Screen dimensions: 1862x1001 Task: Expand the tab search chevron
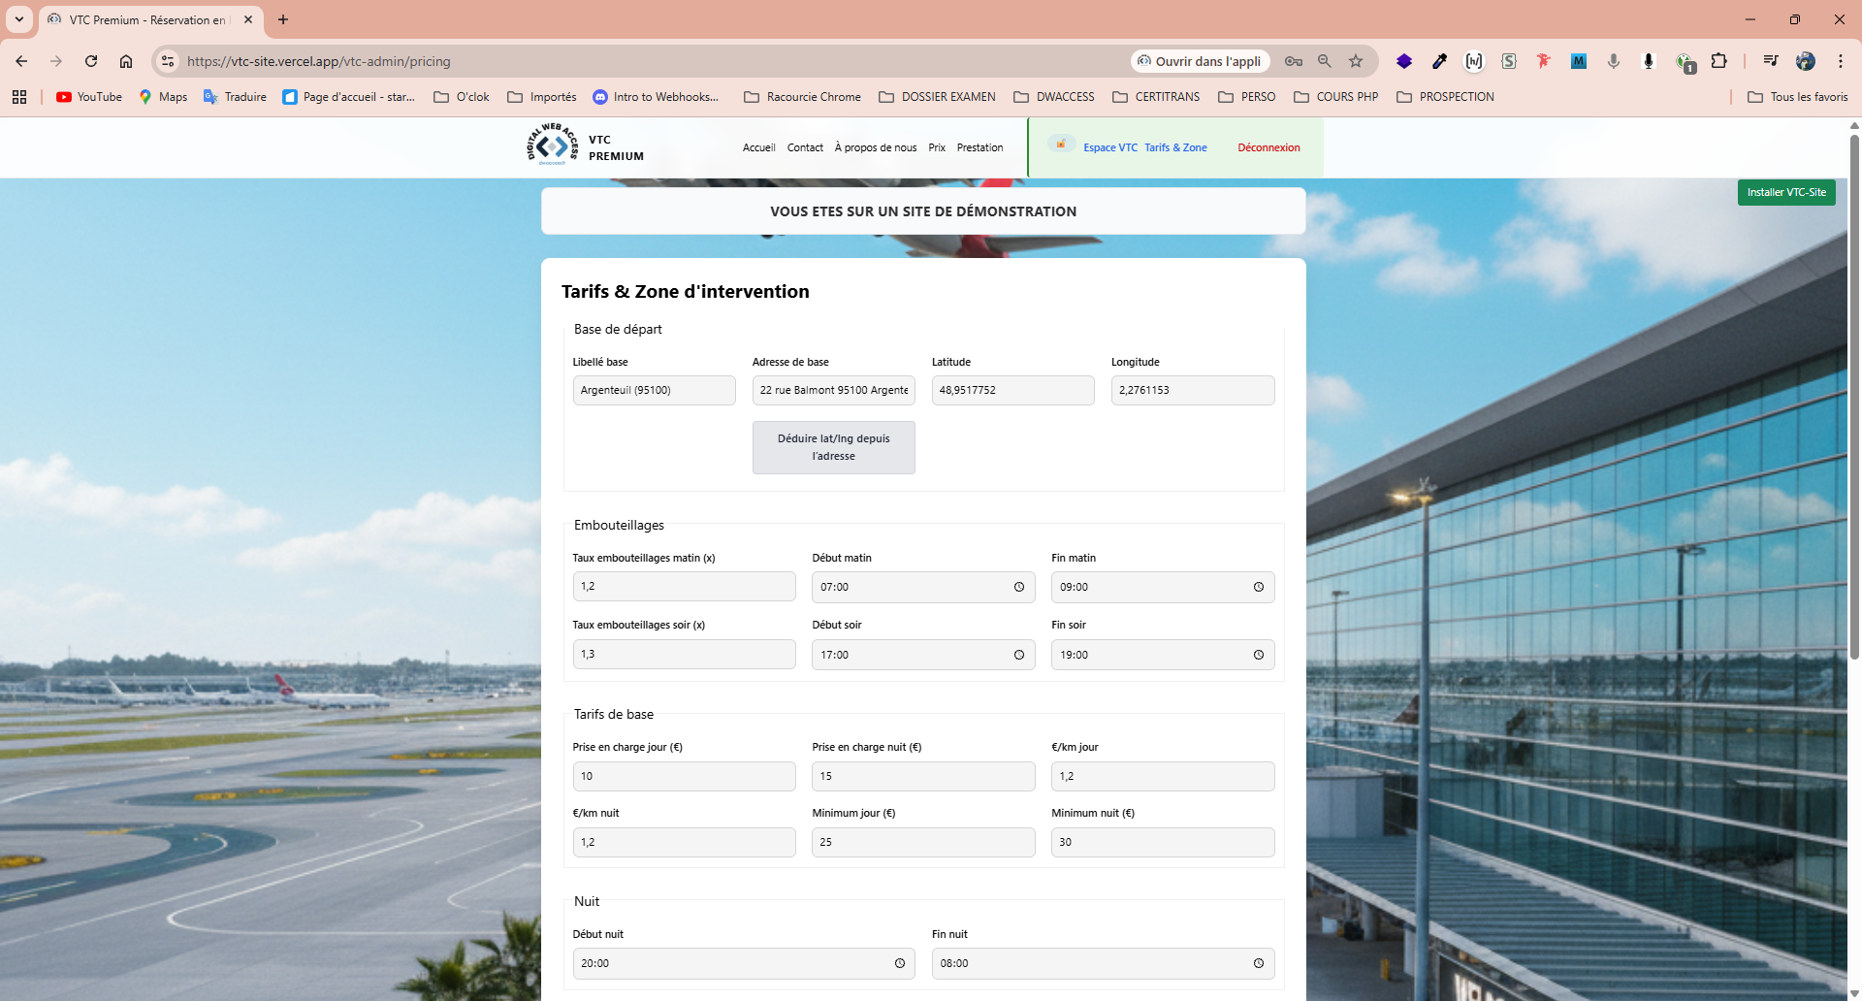(x=18, y=19)
